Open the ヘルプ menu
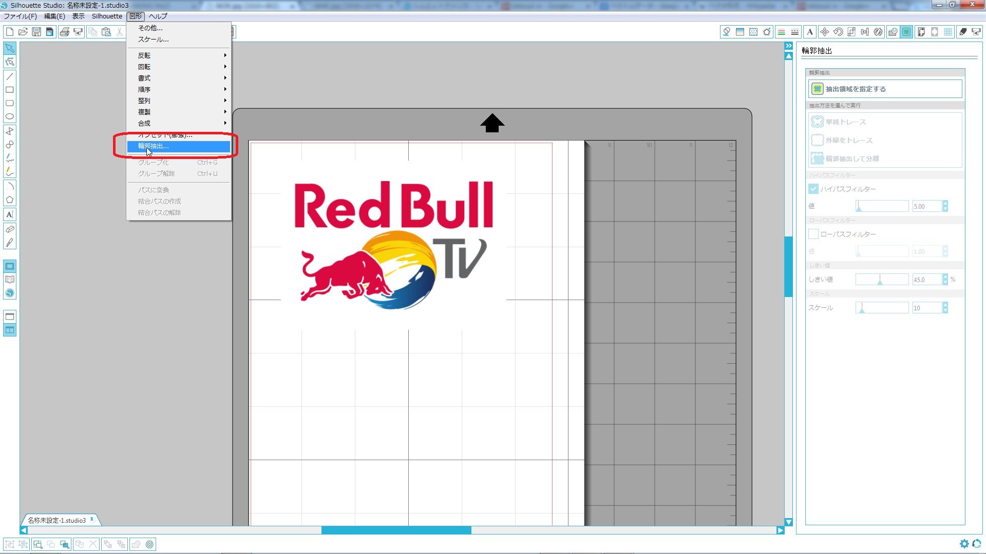Screen dimensions: 986x554 [158, 16]
